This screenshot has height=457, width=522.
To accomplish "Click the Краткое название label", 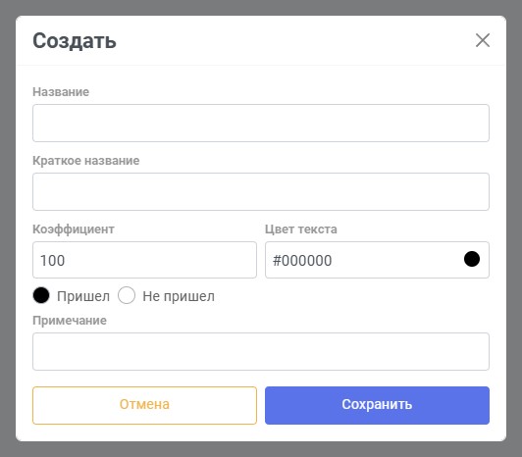I will coord(86,161).
